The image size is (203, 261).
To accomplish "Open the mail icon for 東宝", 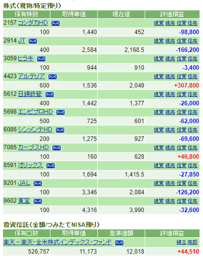I will tap(38, 201).
